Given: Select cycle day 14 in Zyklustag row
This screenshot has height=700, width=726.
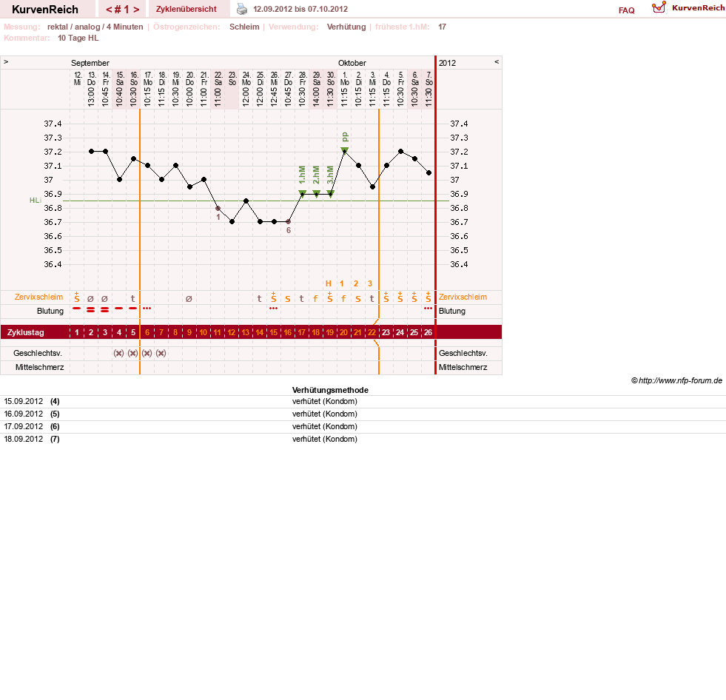Looking at the screenshot, I should (259, 332).
